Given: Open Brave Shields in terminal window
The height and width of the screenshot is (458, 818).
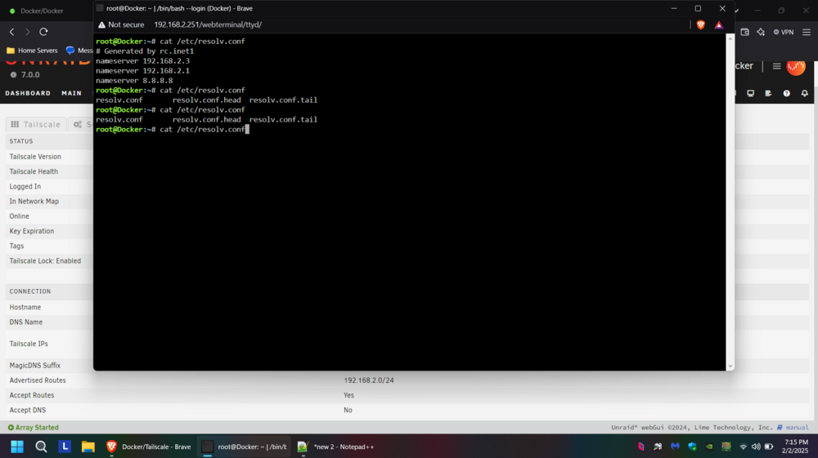Looking at the screenshot, I should (x=701, y=24).
